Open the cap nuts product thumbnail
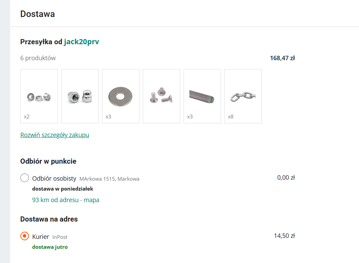Screen dimensions: 359x263 [80, 96]
